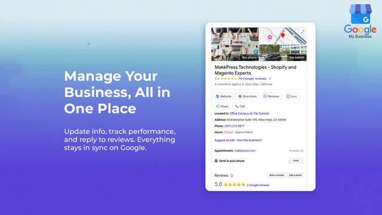
Task: Click the Reviews pill button
Action: (271, 96)
